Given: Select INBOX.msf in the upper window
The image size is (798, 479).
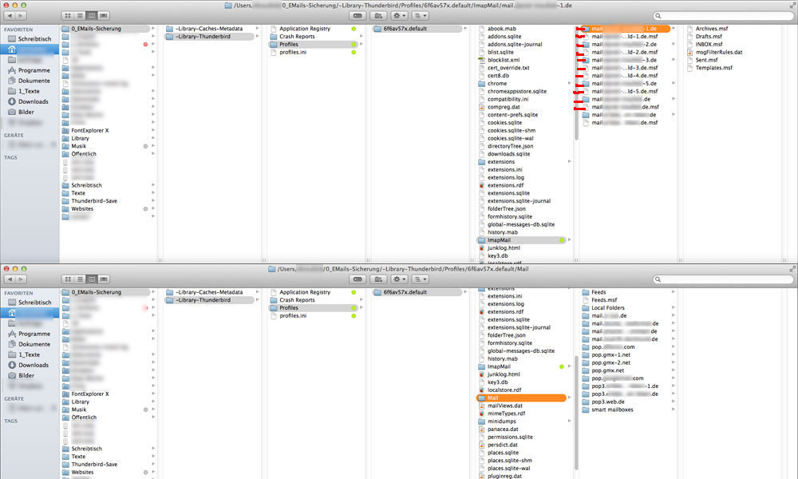Looking at the screenshot, I should (x=709, y=45).
